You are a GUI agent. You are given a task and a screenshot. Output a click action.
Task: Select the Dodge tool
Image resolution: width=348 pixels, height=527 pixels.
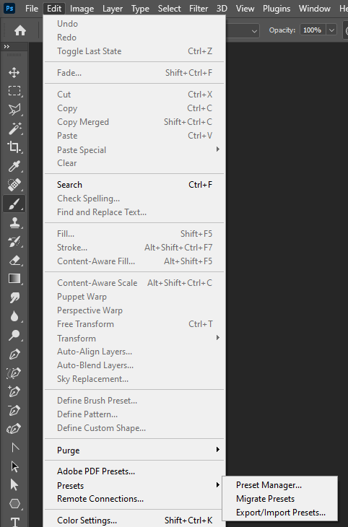(14, 336)
